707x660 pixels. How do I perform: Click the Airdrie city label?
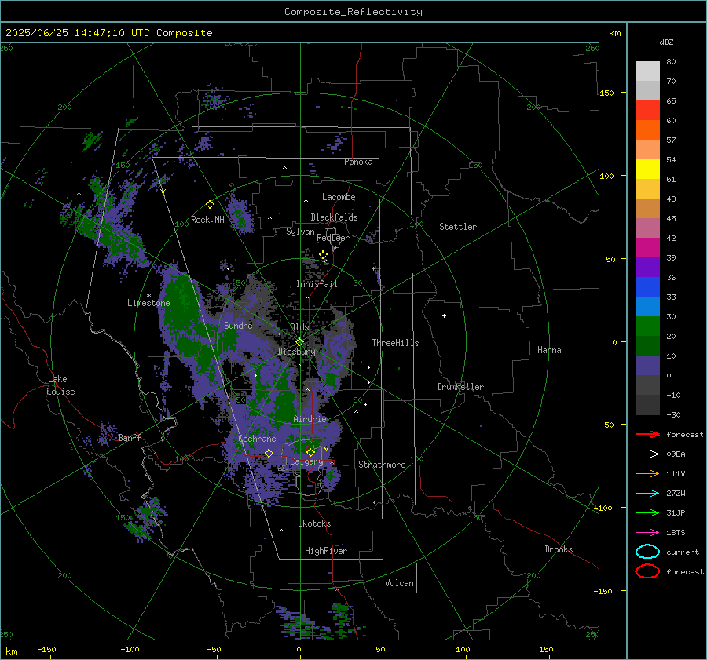pyautogui.click(x=310, y=419)
